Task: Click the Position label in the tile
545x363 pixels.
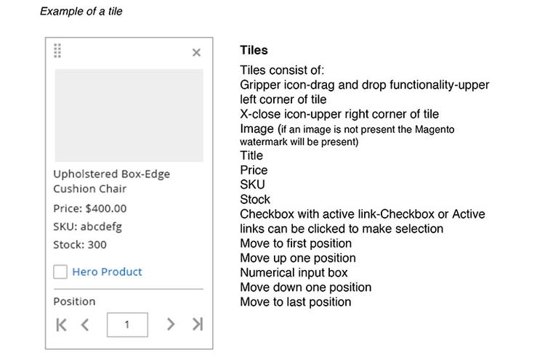Action: pos(74,301)
